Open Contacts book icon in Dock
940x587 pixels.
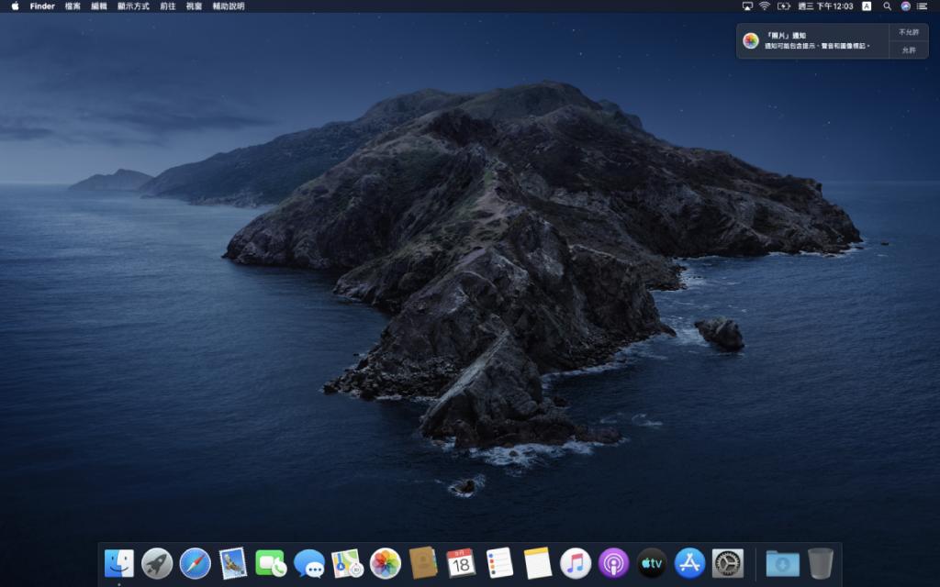click(x=423, y=564)
